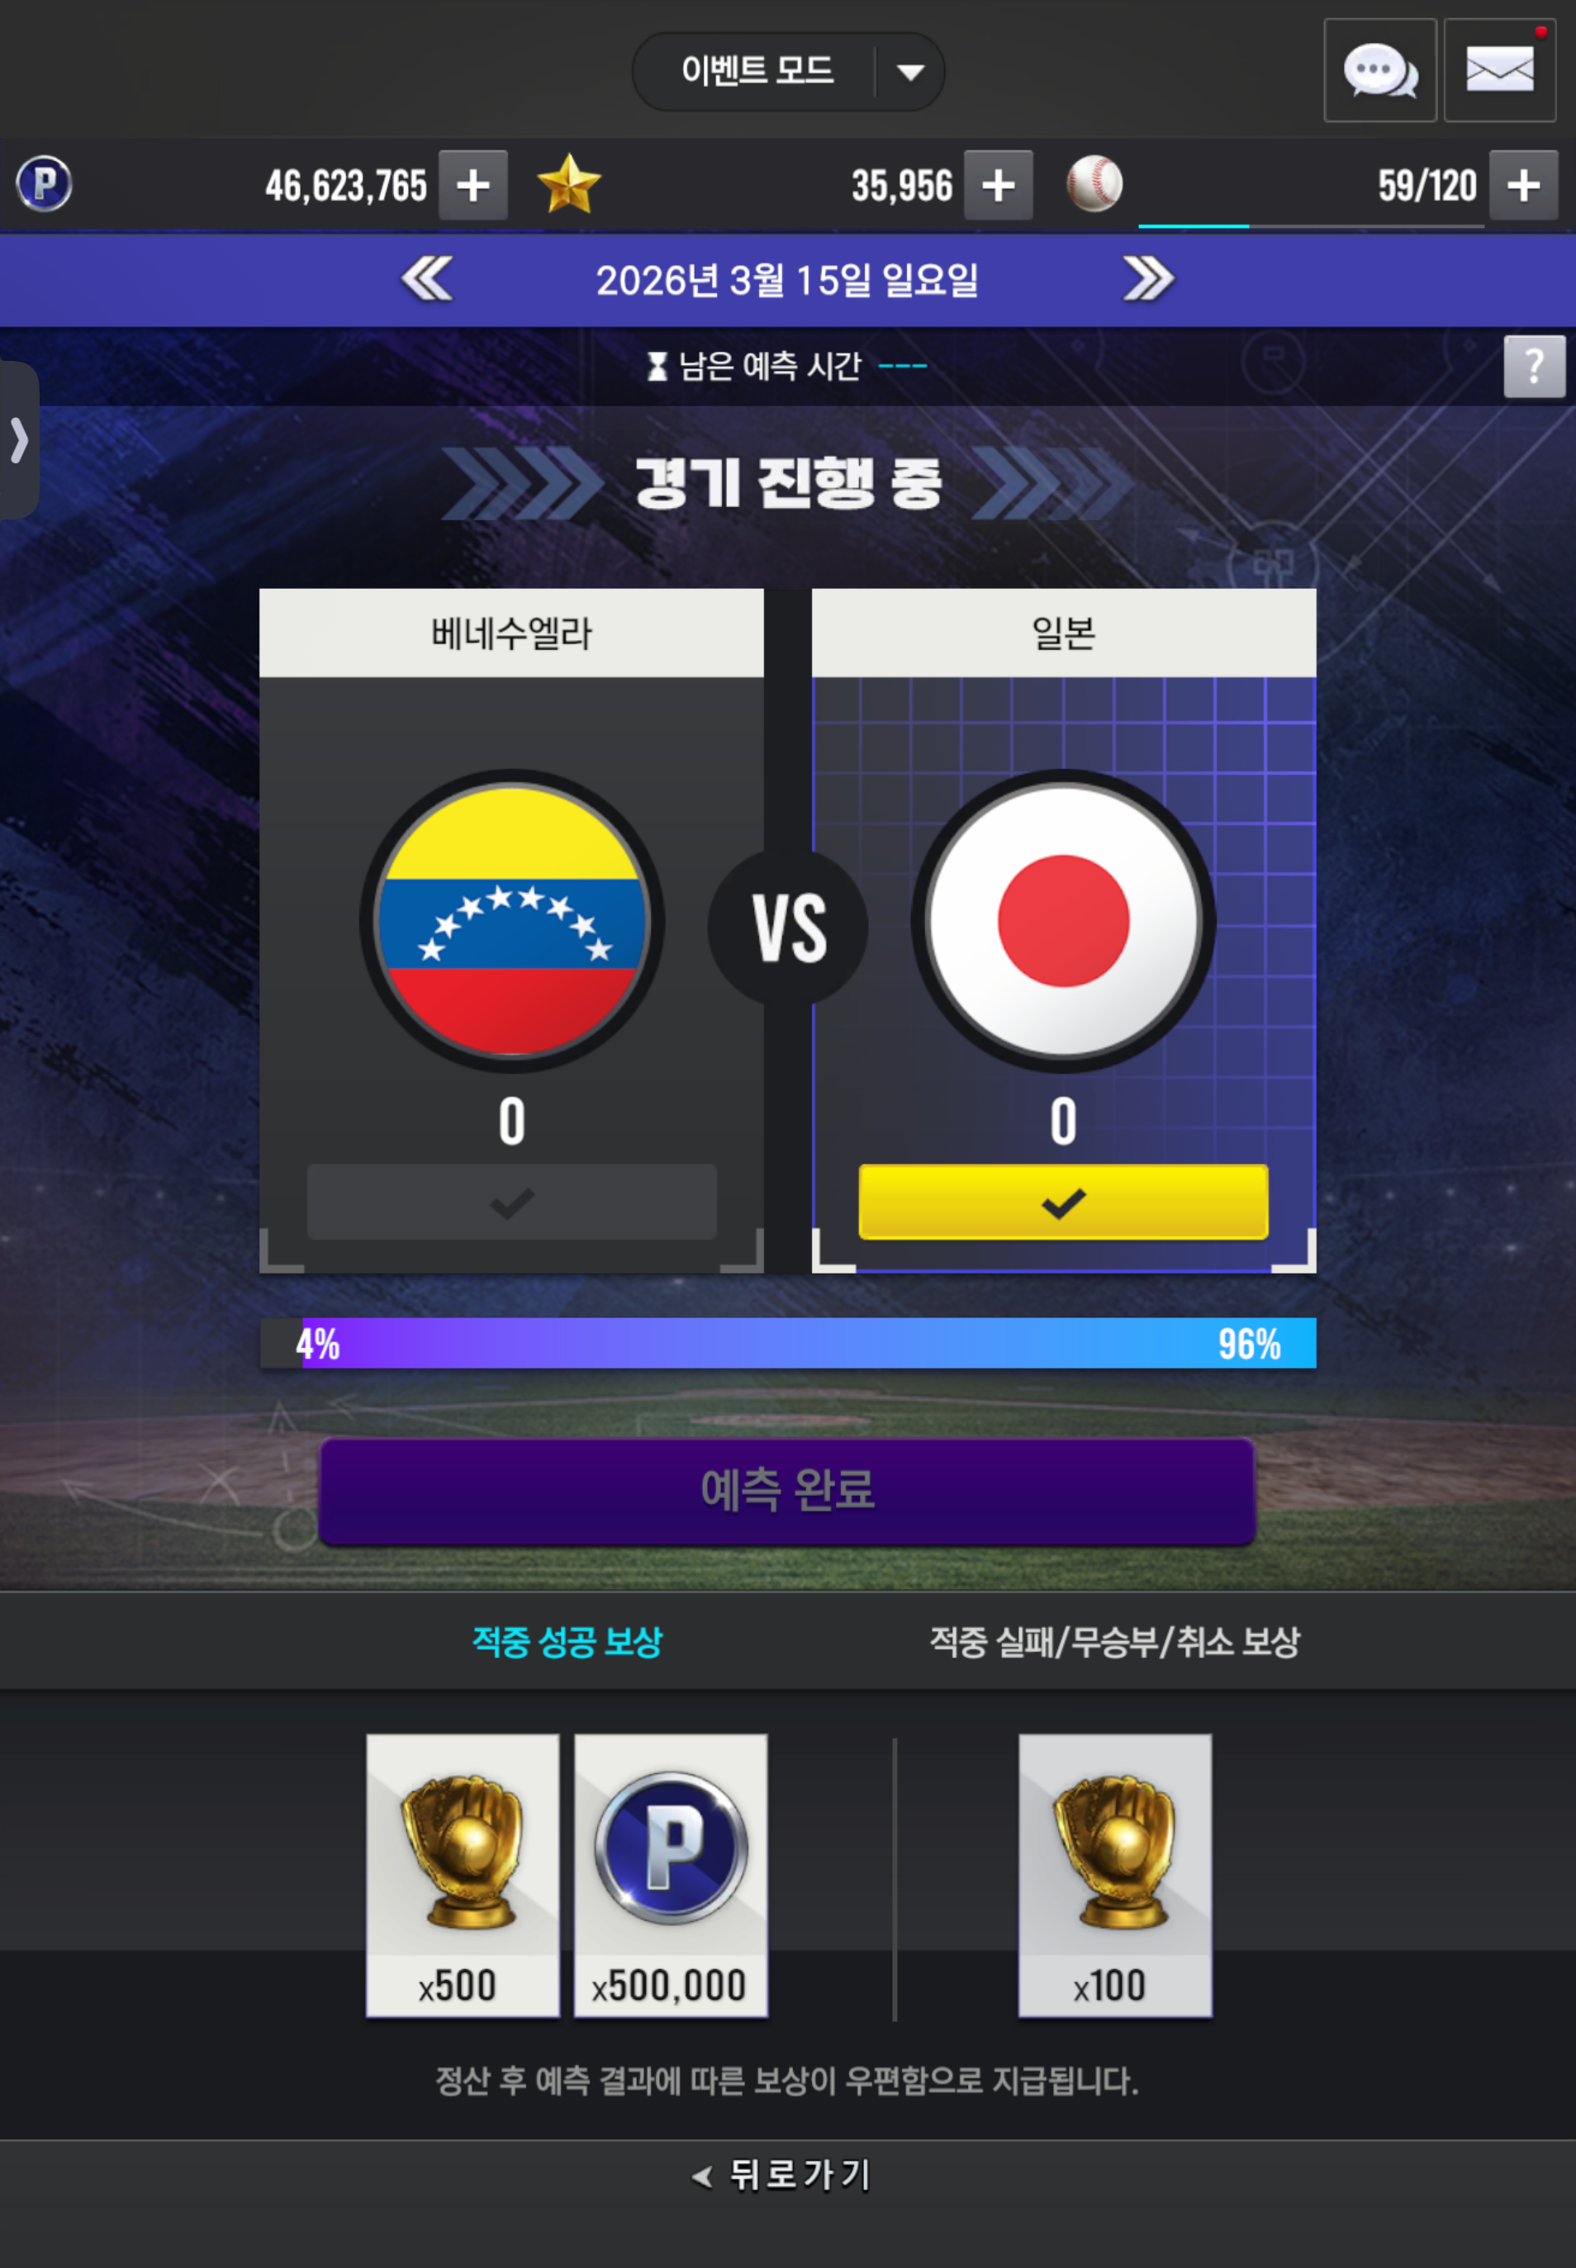Click the 4% to 96% vote ratio bar
1576x2268 pixels.
point(788,1343)
